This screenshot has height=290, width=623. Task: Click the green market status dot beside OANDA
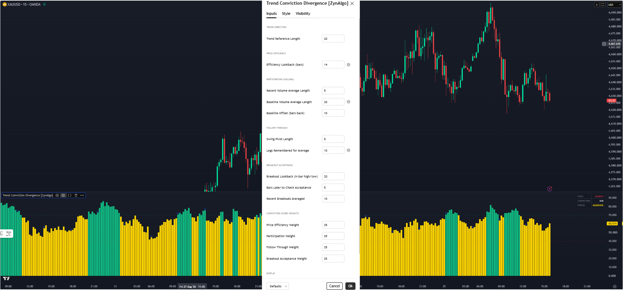click(44, 4)
